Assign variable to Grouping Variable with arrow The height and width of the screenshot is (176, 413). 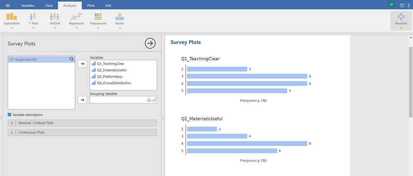point(82,100)
